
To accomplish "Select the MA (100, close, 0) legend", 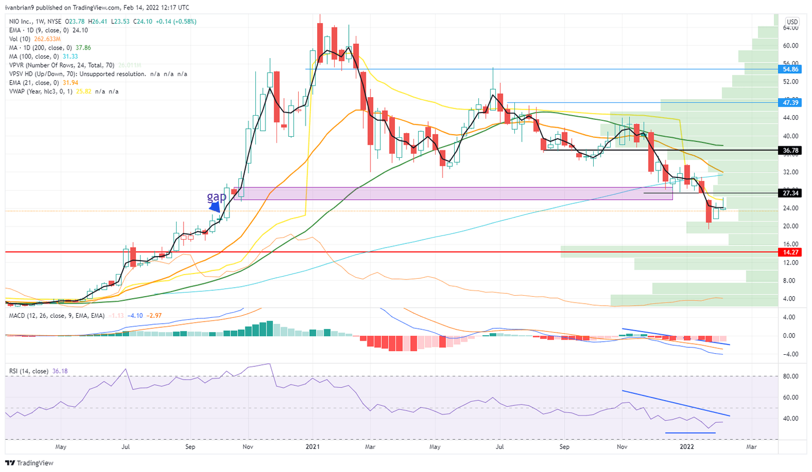I will click(34, 56).
